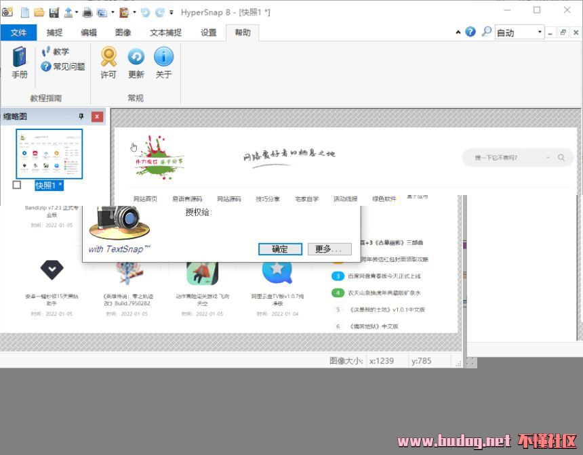
Task: Click the y:785 value in status bar
Action: pyautogui.click(x=421, y=361)
